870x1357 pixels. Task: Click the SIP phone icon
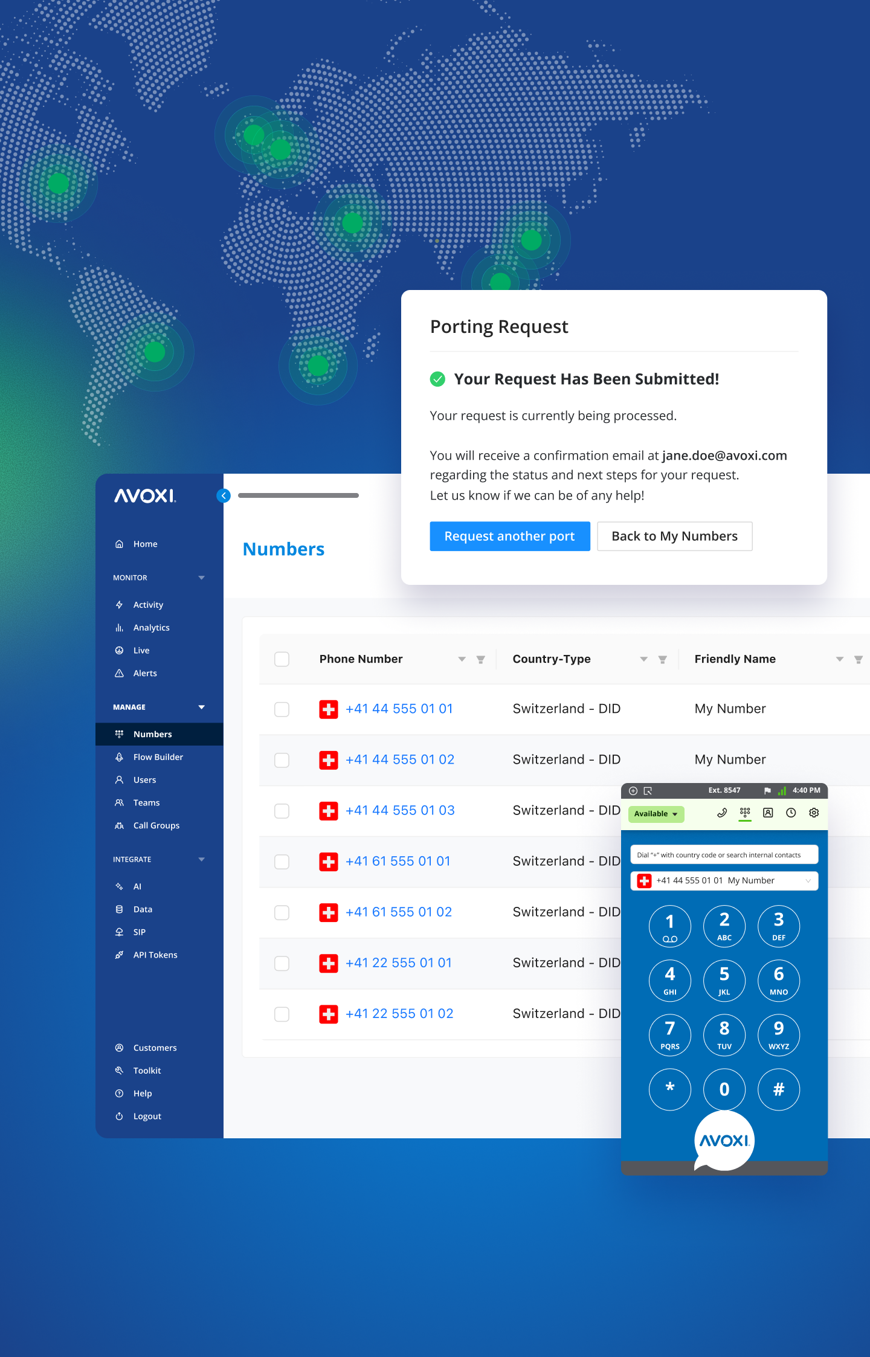119,932
